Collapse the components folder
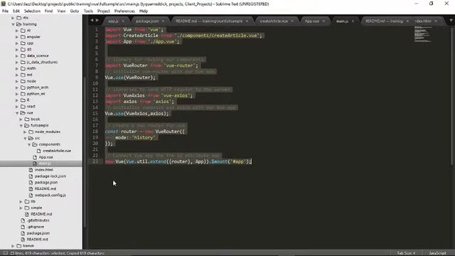Image resolution: width=455 pixels, height=256 pixels. (x=29, y=144)
